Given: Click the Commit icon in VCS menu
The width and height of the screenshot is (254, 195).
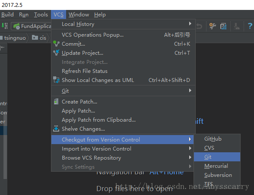Looking at the screenshot, I should 56,44.
